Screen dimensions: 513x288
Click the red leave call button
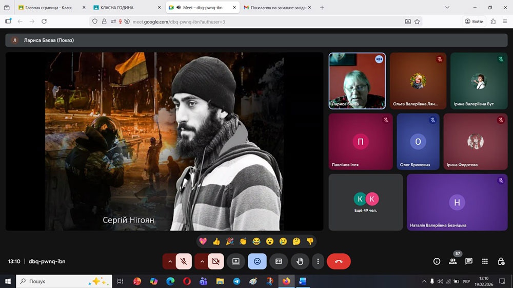pos(339,261)
